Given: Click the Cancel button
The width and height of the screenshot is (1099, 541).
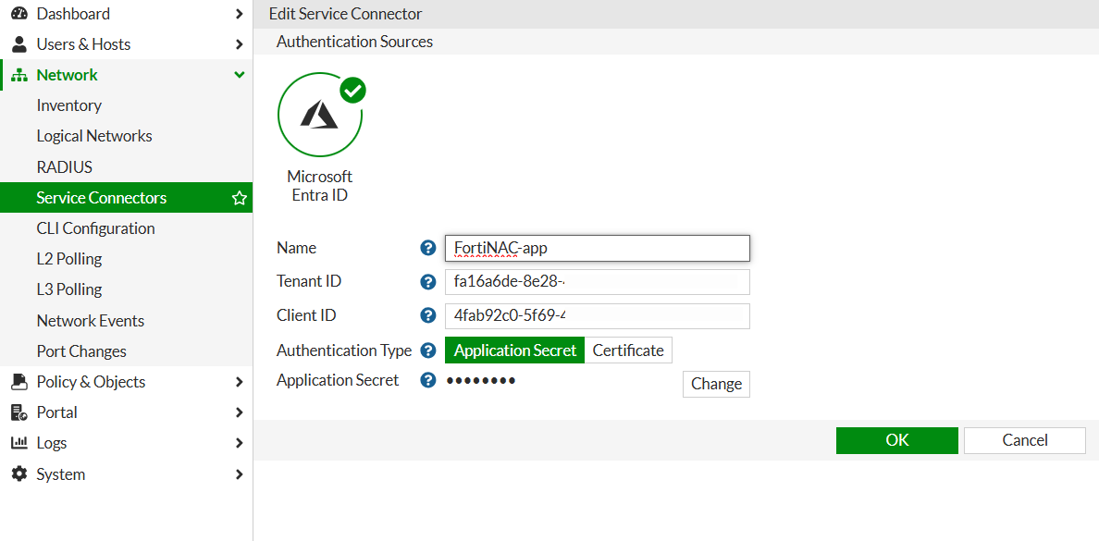Looking at the screenshot, I should [1024, 440].
